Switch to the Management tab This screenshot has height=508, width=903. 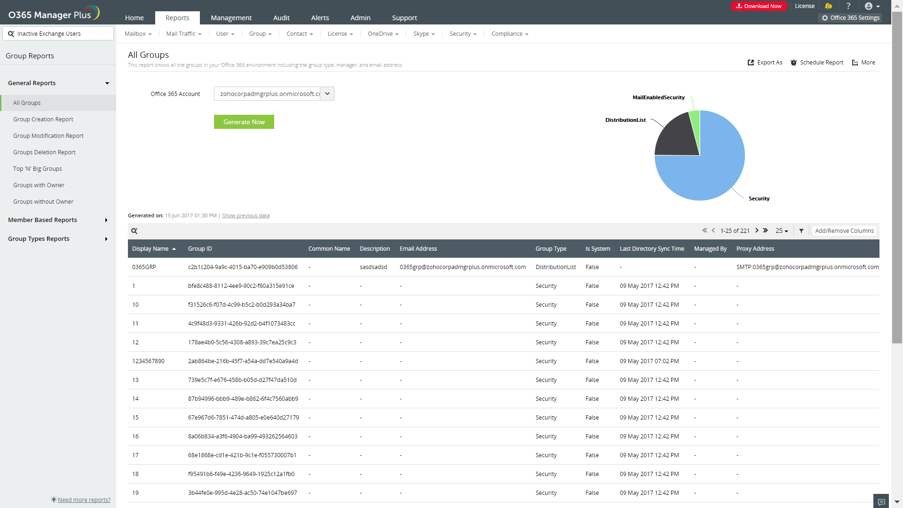point(231,18)
